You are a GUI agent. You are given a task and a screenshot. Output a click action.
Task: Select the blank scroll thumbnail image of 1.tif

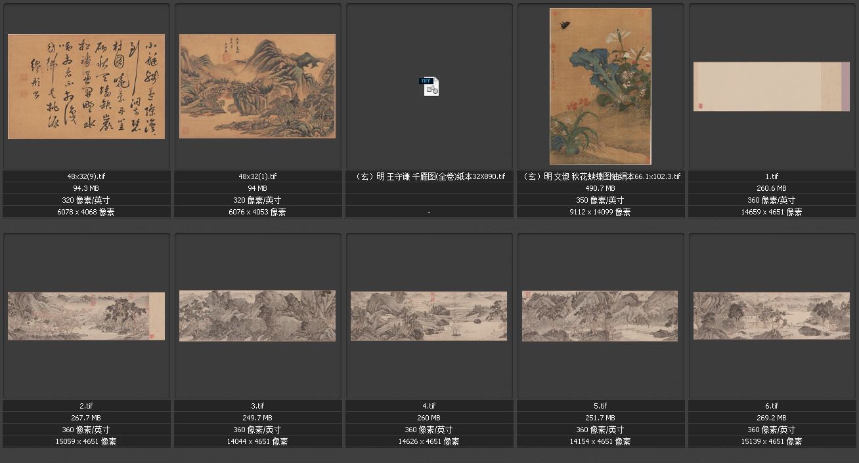coord(771,87)
